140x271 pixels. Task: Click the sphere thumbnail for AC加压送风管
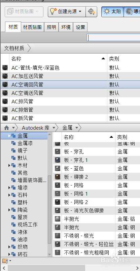5,76
